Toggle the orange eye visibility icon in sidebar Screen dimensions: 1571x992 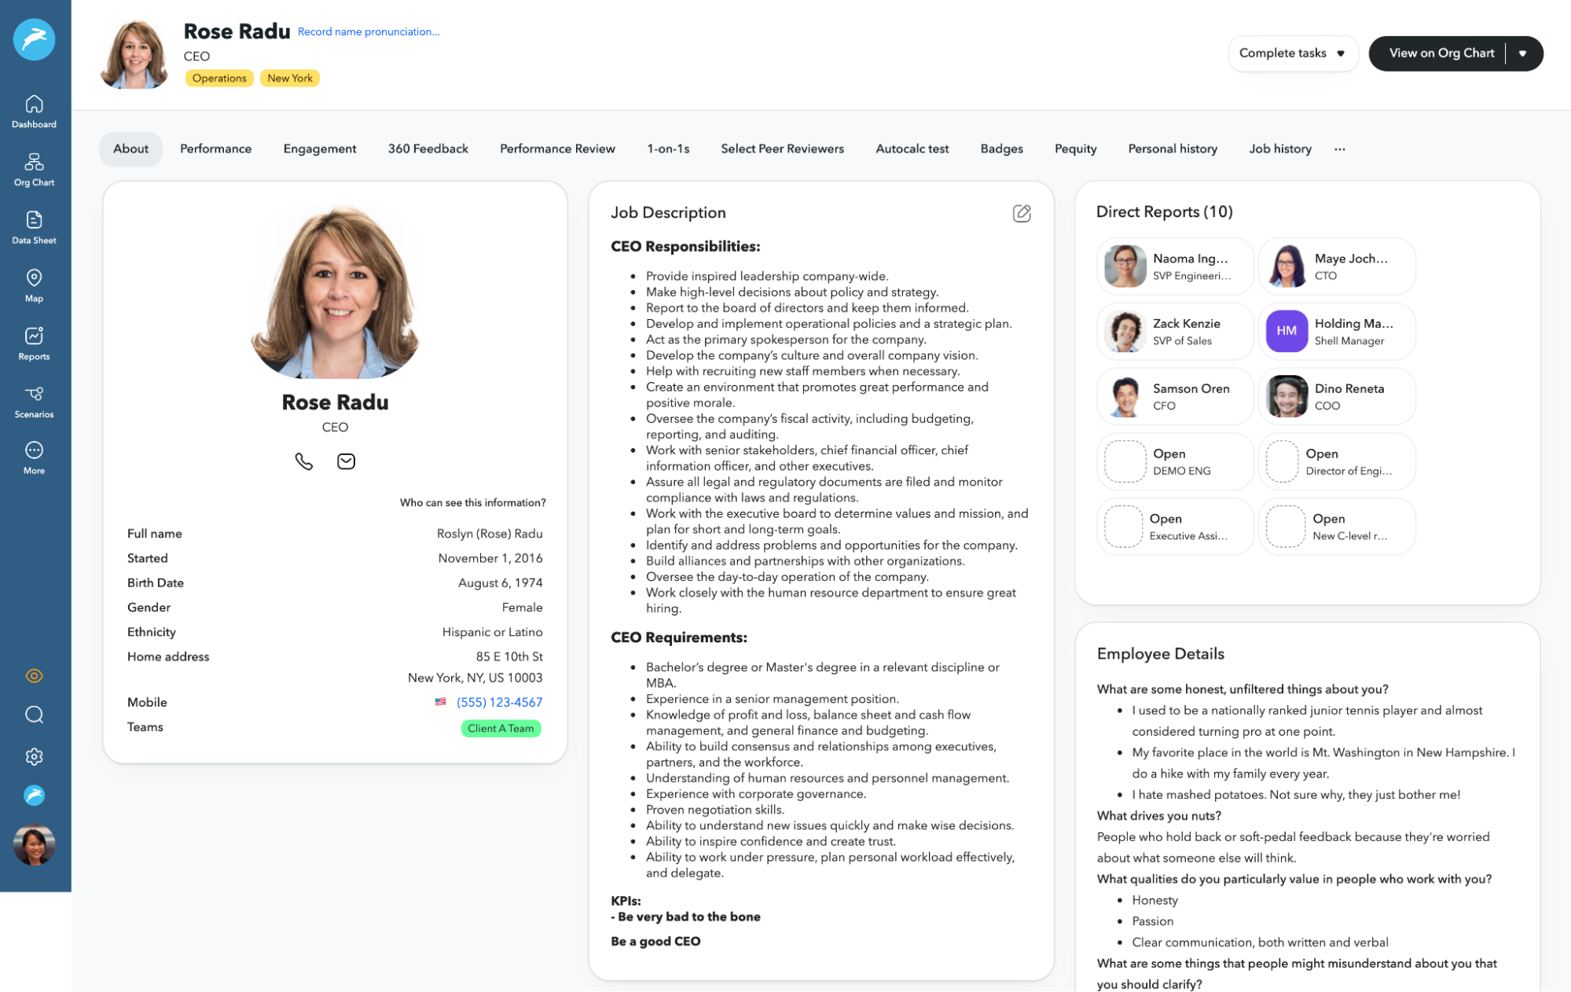pos(34,675)
